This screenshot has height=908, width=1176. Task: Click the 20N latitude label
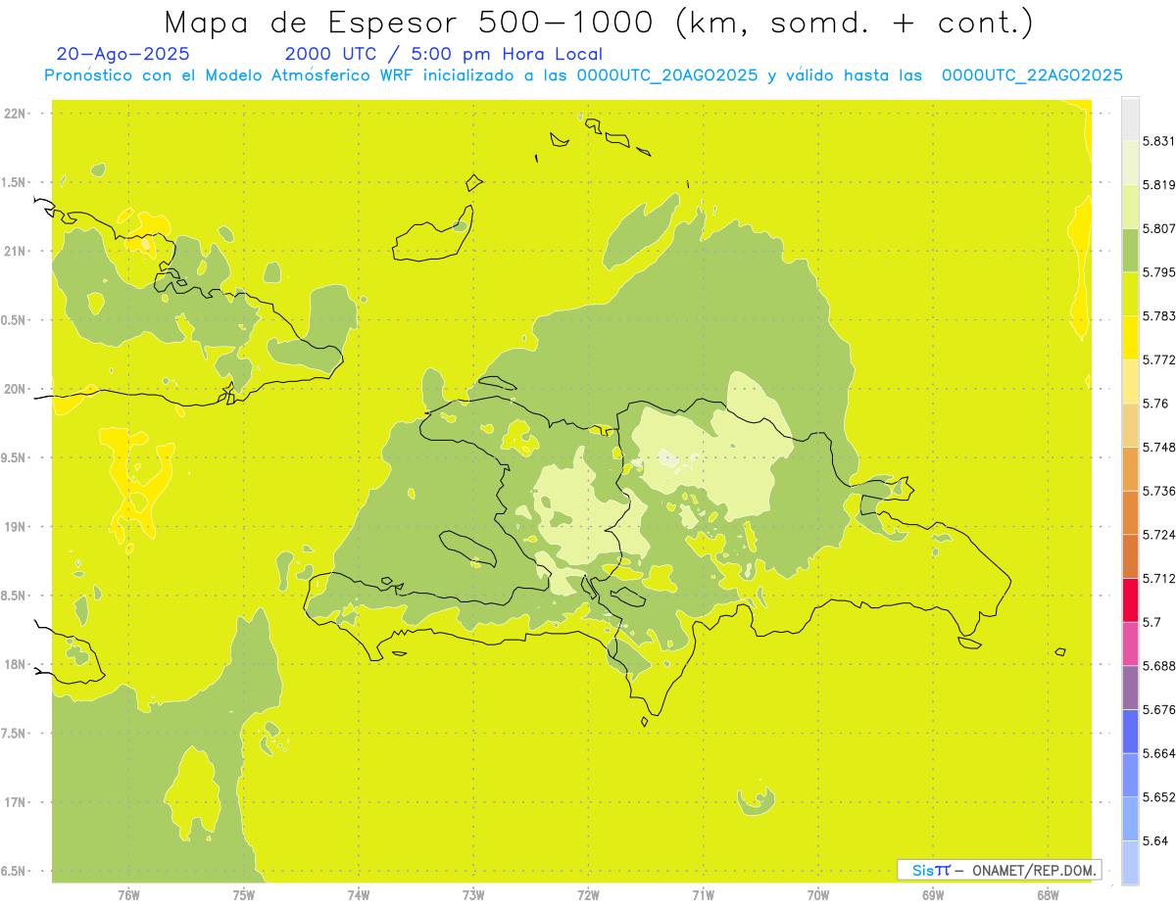click(16, 389)
